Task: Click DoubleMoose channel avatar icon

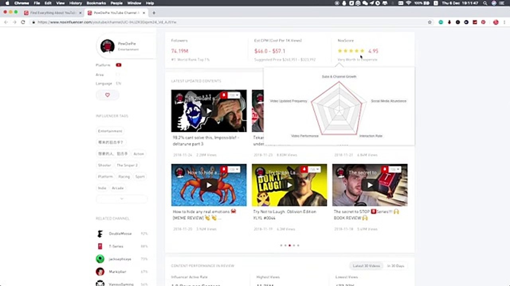Action: click(x=100, y=234)
